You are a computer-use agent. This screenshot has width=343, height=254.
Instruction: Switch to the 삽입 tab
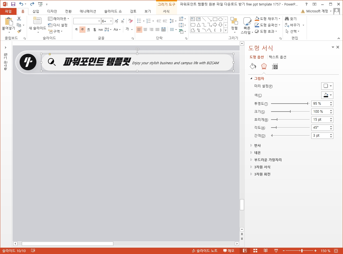click(x=36, y=11)
